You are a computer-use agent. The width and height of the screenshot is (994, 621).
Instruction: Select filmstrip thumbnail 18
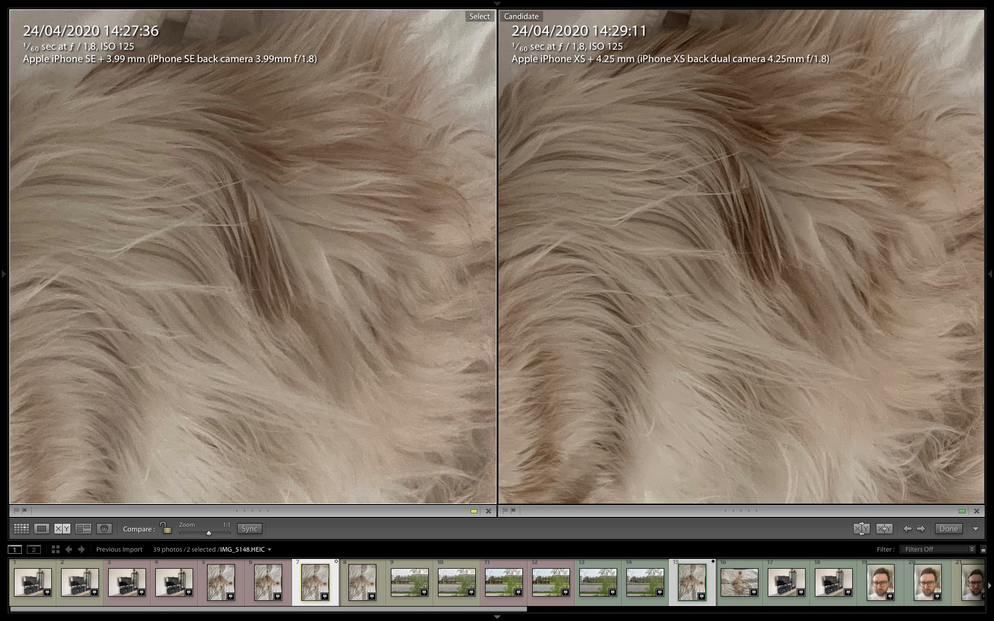(834, 582)
